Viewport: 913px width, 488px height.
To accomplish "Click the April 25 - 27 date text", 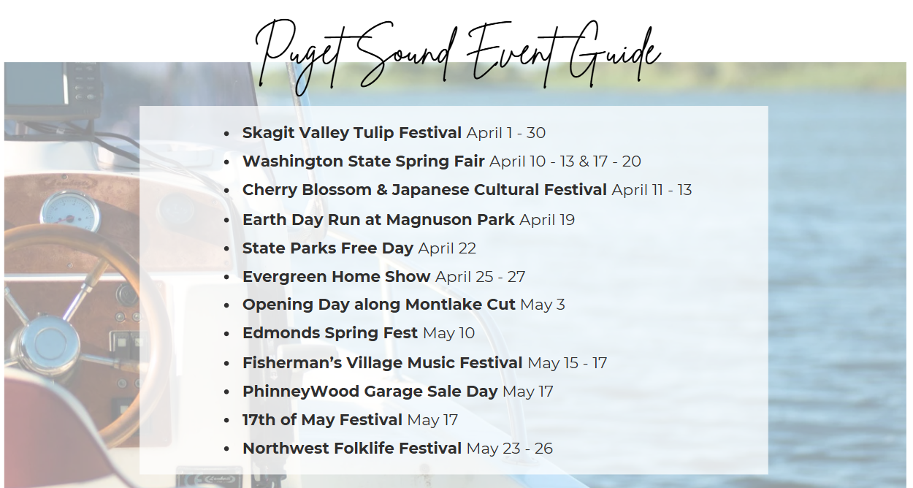I will coord(481,277).
